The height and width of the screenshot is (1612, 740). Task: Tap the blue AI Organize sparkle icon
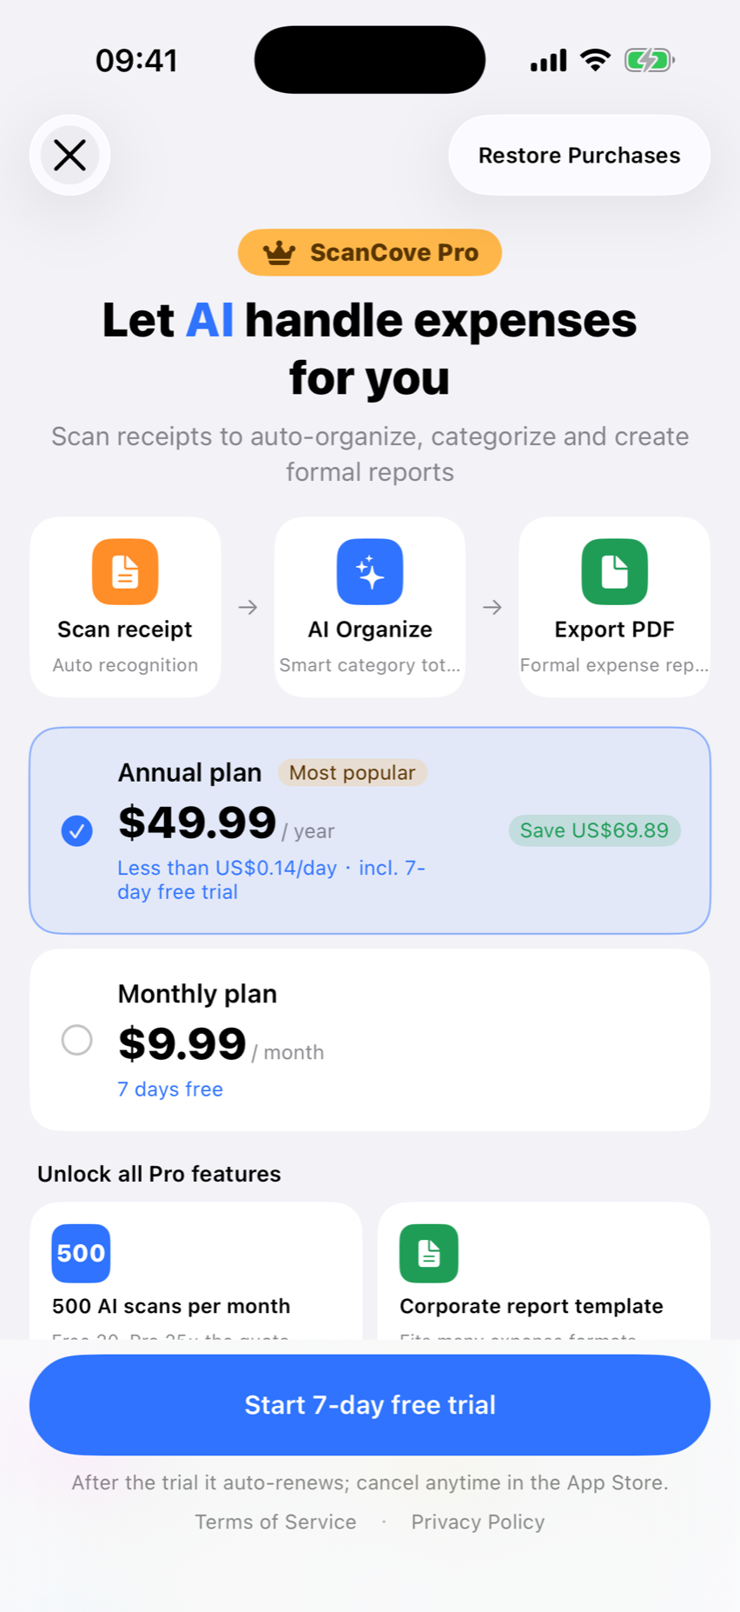click(x=370, y=571)
